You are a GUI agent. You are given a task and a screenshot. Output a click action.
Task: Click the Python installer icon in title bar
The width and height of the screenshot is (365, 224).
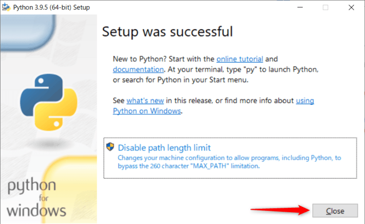click(7, 8)
